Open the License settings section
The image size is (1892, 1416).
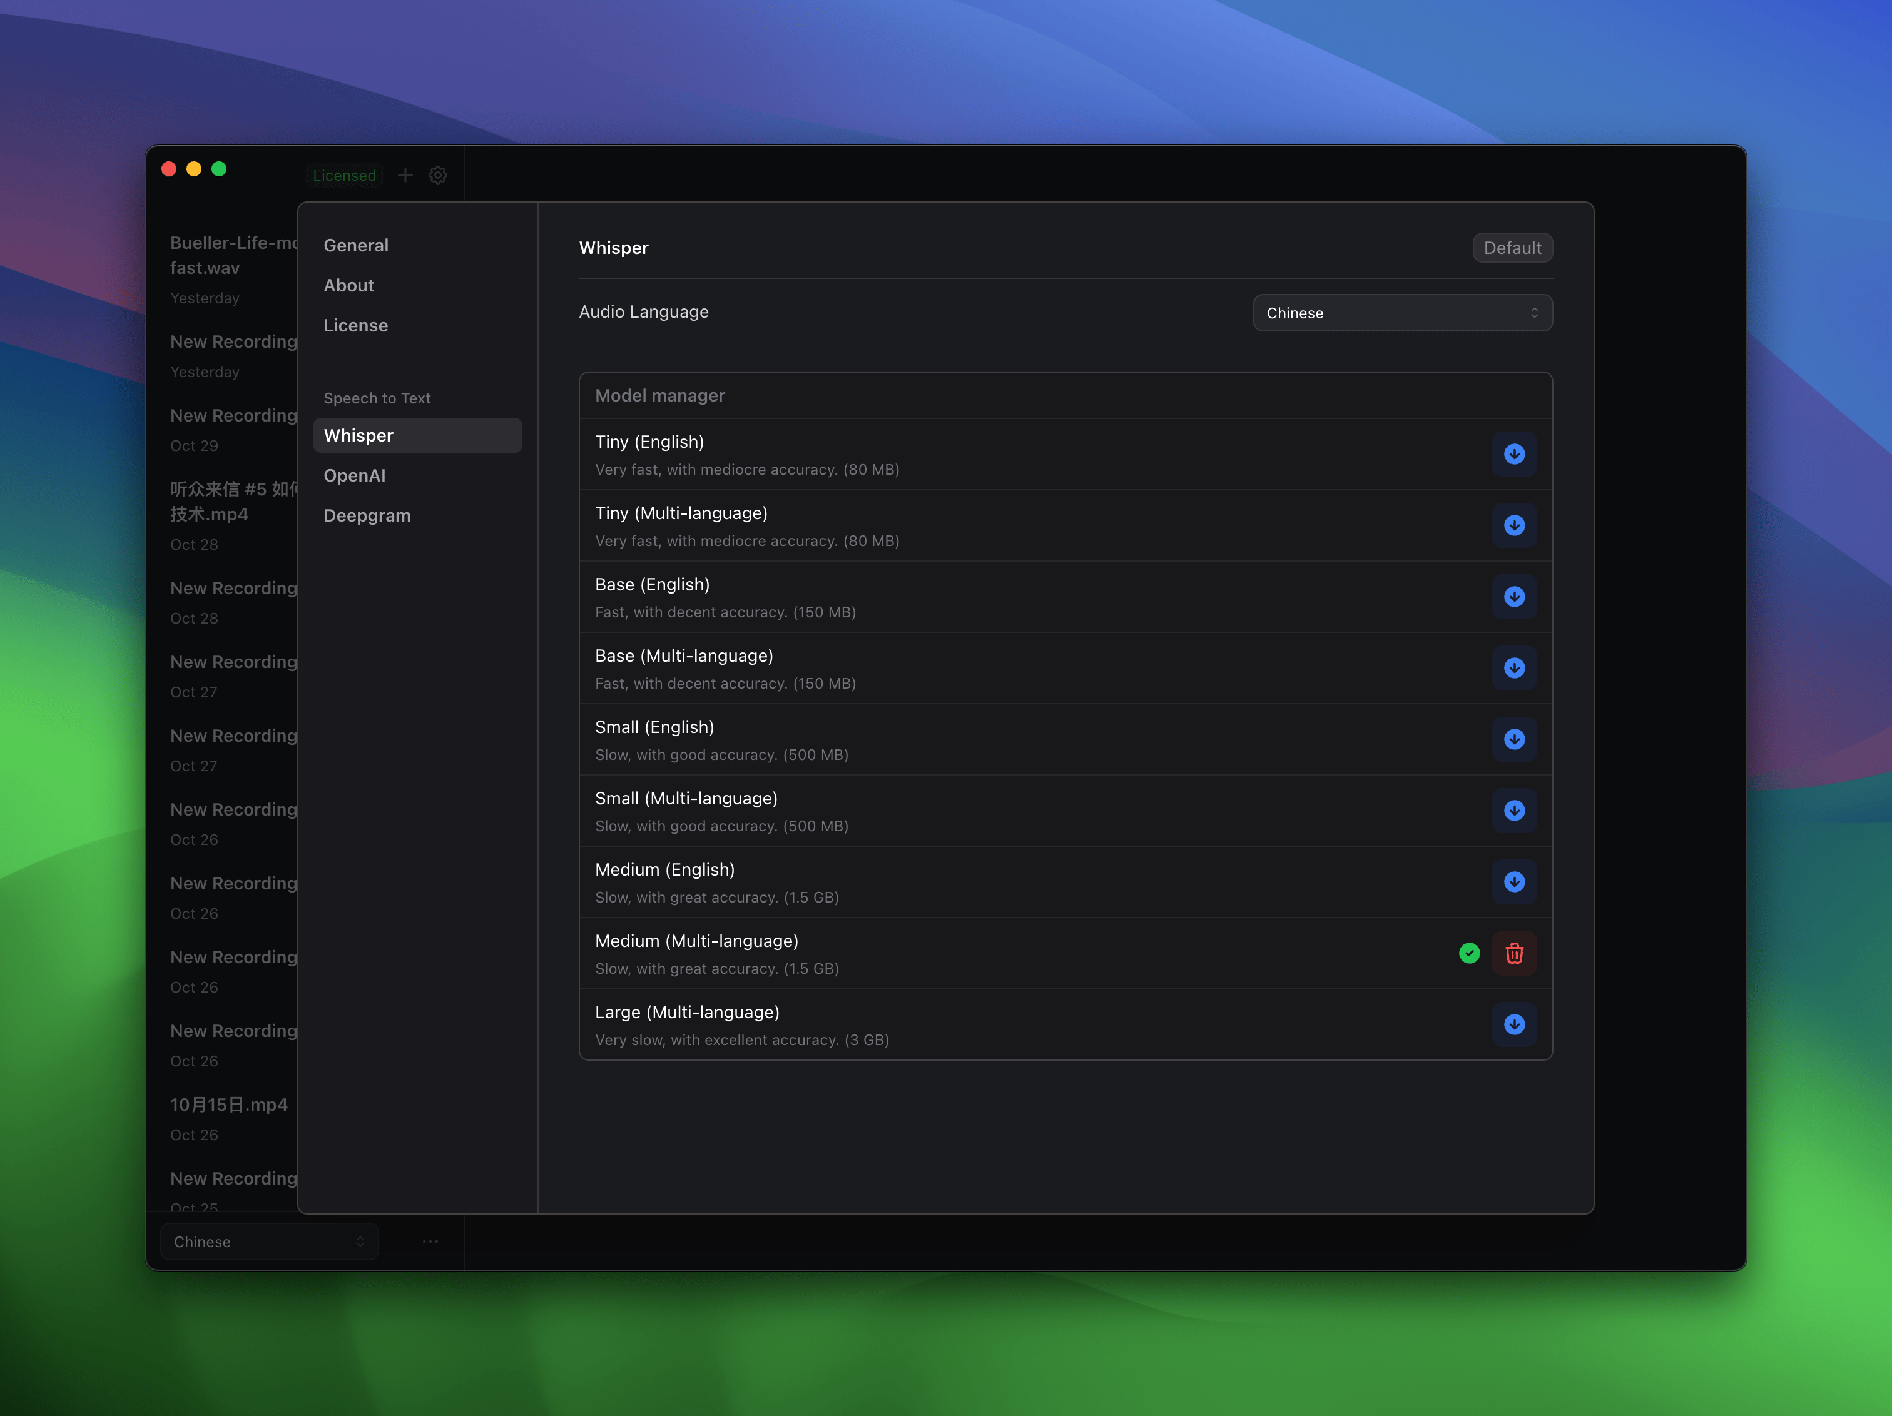tap(356, 326)
